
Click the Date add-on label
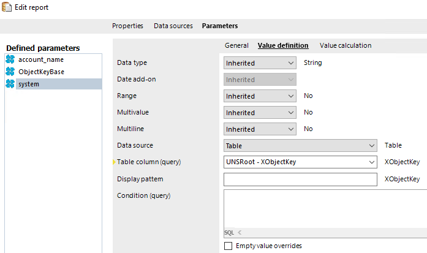(x=137, y=79)
